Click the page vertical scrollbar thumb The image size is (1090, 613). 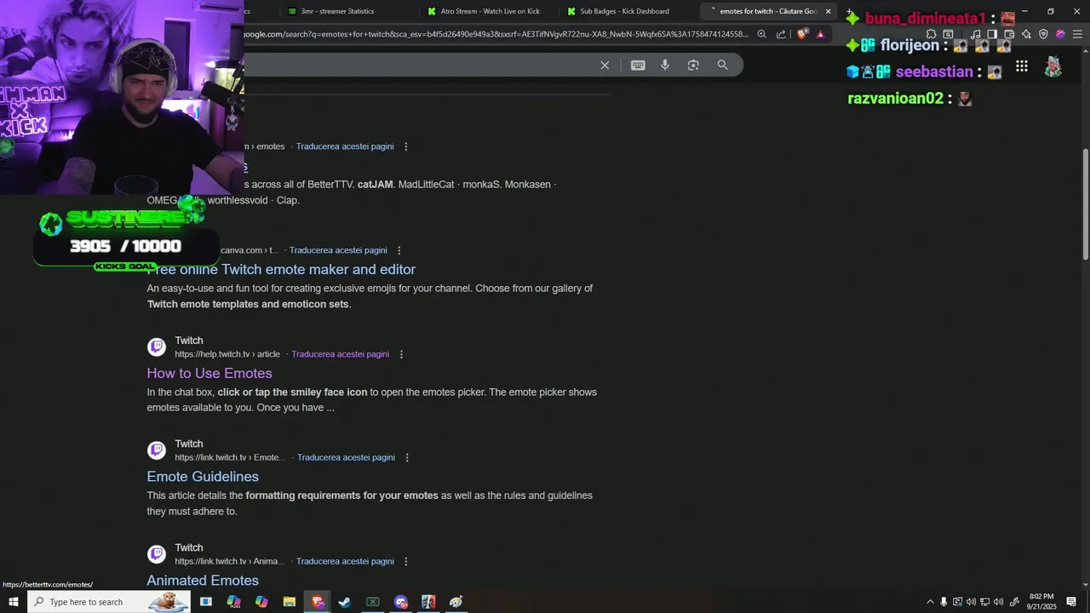(1085, 204)
